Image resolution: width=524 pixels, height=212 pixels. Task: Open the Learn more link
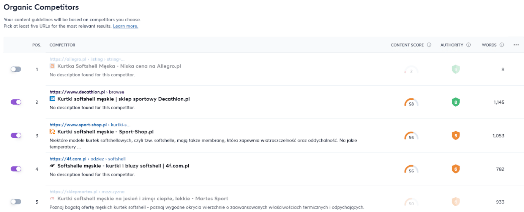125,26
